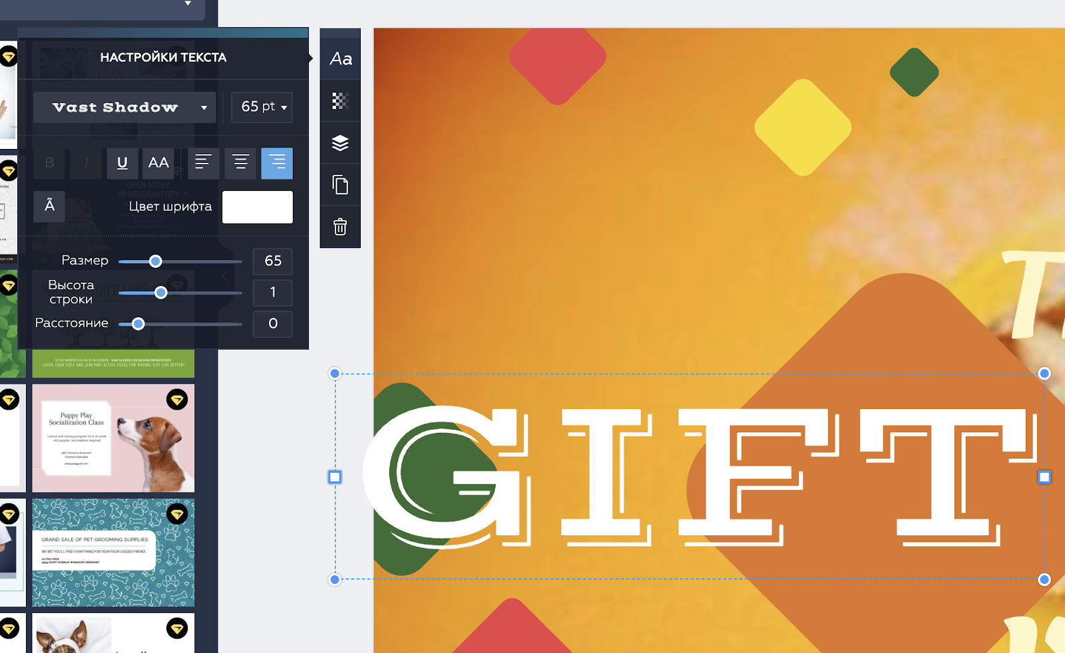Select the yellow diamond shape on canvas
Image resolution: width=1065 pixels, height=653 pixels.
[x=803, y=128]
